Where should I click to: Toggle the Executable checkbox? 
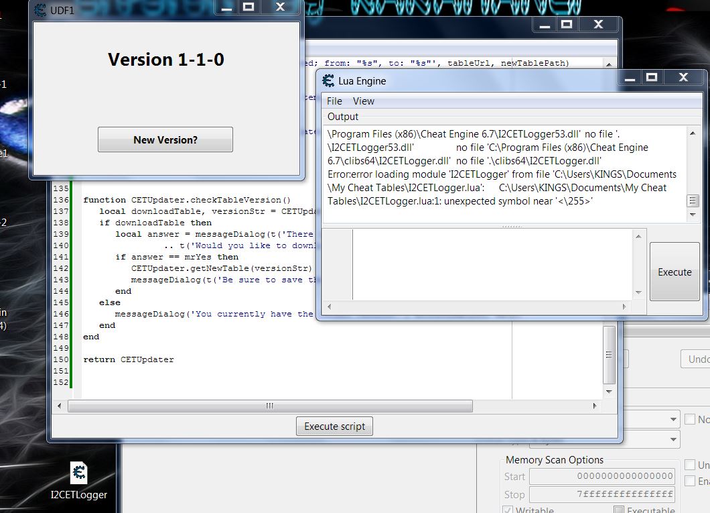click(x=619, y=511)
